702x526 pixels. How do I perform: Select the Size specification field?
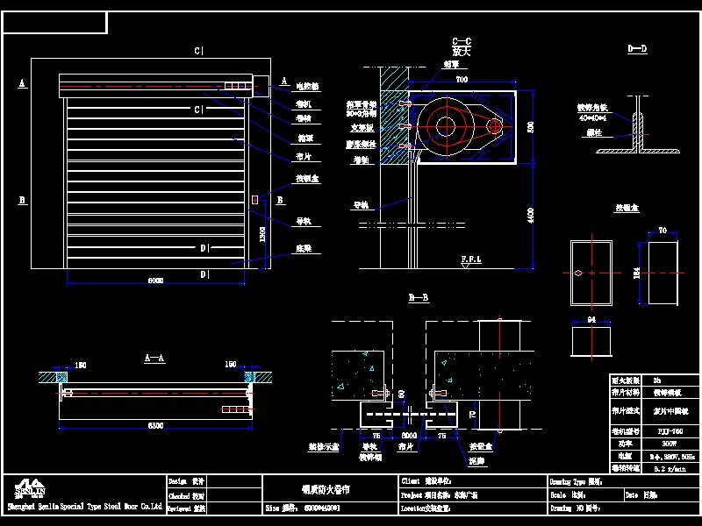click(x=331, y=508)
